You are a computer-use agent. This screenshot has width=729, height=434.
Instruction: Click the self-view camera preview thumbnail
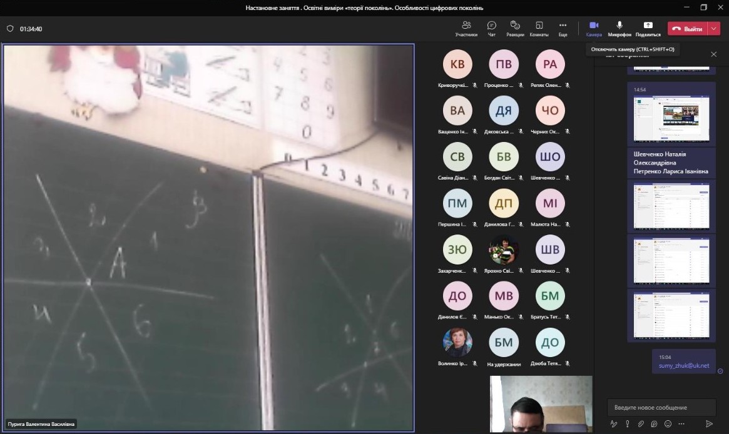tap(541, 404)
